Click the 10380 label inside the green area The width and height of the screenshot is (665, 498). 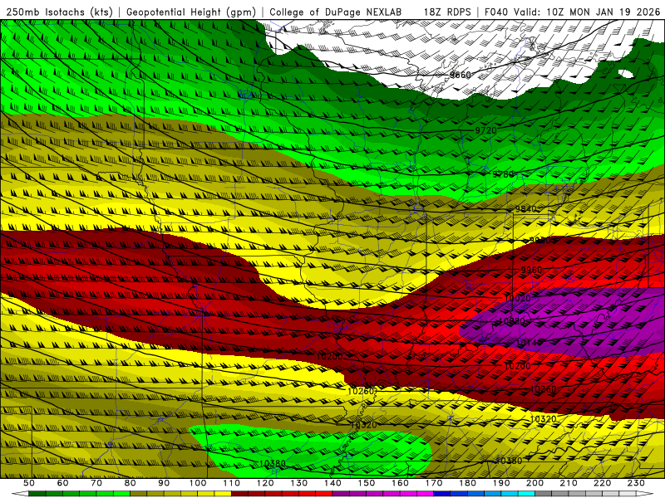pos(273,464)
